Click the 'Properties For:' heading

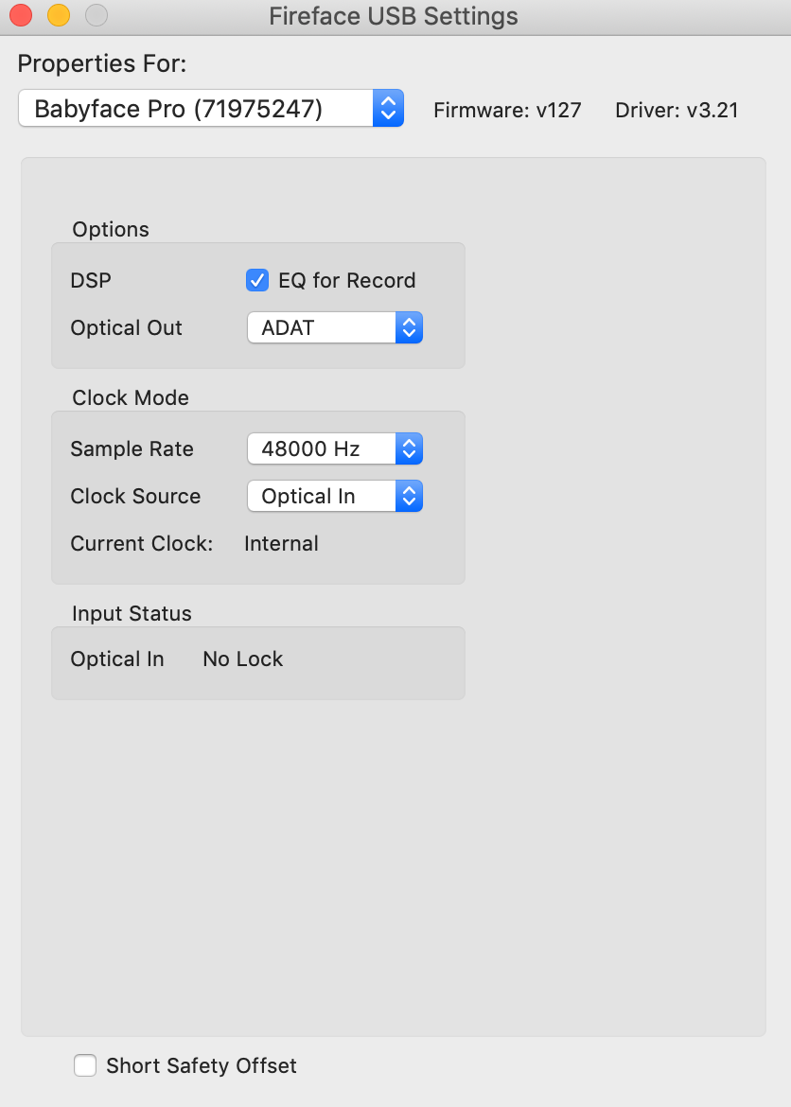click(x=101, y=63)
